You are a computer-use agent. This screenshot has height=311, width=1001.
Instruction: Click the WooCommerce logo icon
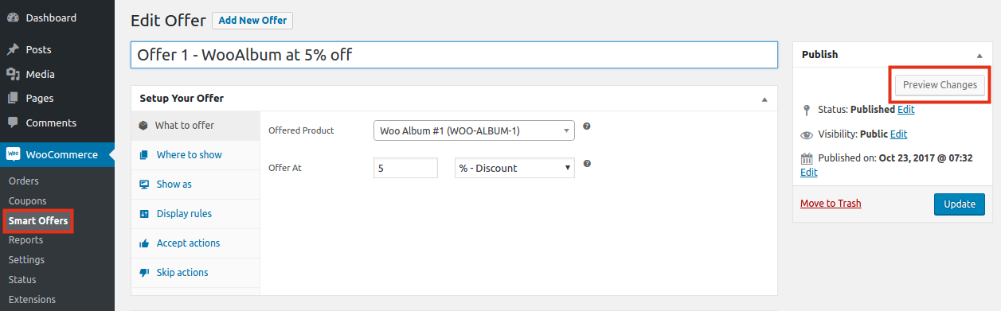13,154
